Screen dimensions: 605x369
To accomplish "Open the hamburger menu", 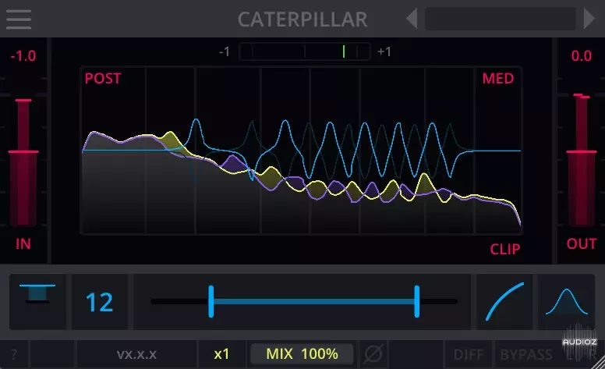I will (x=19, y=20).
